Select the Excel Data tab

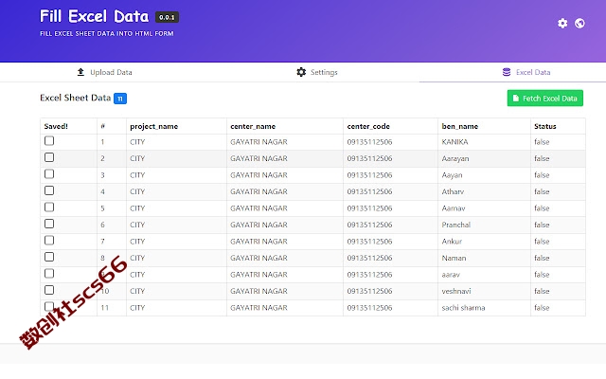coord(526,72)
